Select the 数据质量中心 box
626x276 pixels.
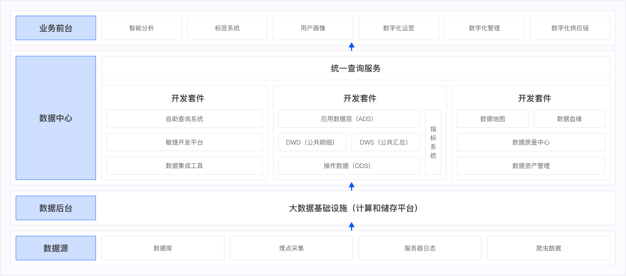(531, 142)
